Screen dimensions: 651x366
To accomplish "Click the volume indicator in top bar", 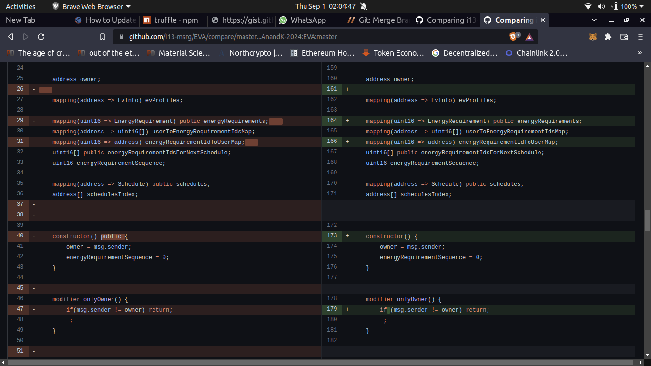I will pos(601,6).
